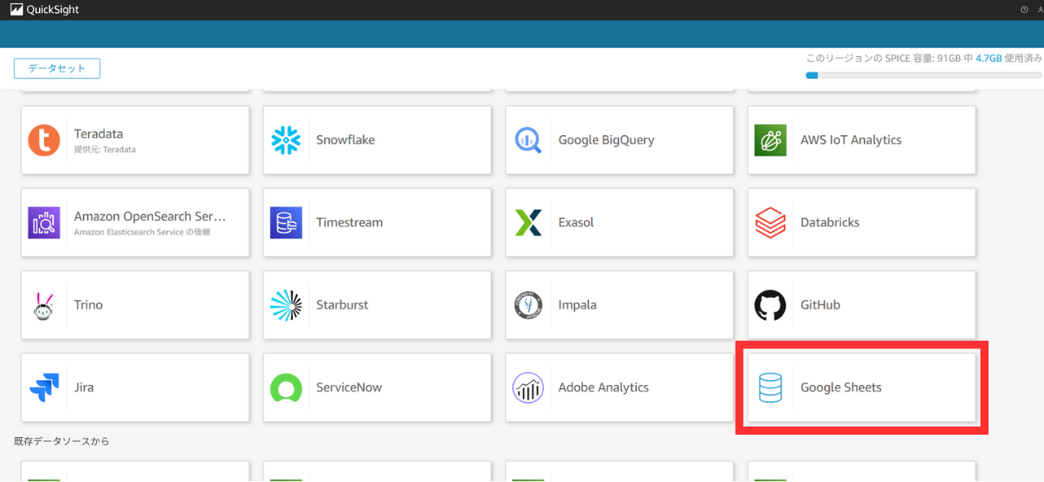Choose the AWS IoT Analytics label

[851, 140]
